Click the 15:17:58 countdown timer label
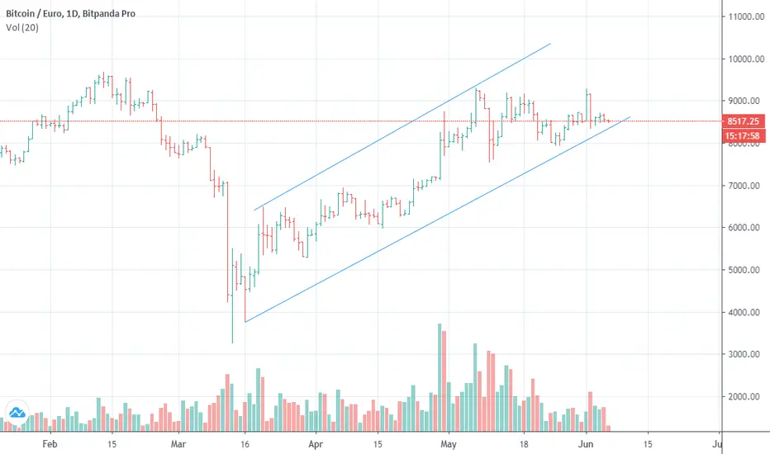The height and width of the screenshot is (454, 770). coord(743,136)
